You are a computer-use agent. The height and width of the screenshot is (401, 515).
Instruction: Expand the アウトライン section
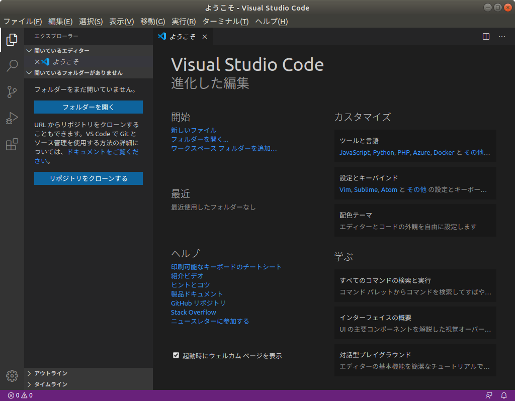click(89, 373)
